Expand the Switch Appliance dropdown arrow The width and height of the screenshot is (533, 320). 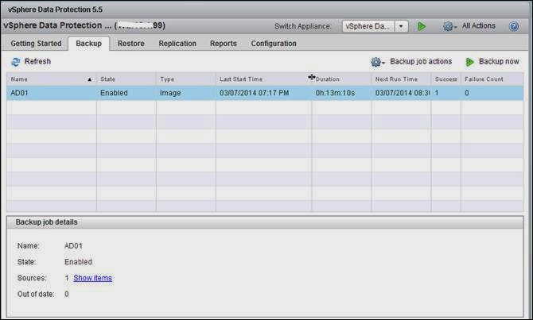(401, 26)
